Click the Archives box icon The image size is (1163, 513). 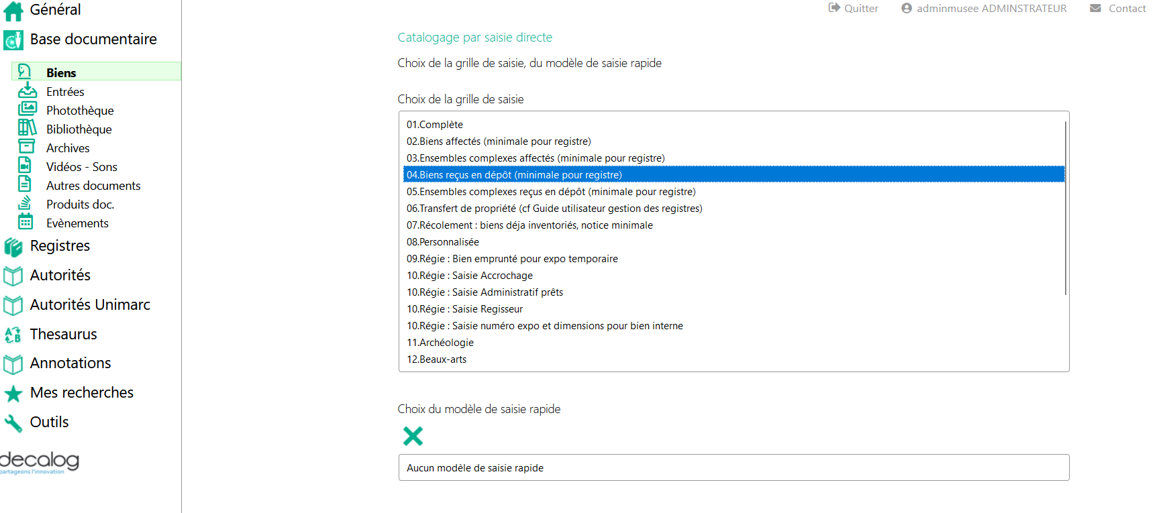[26, 146]
